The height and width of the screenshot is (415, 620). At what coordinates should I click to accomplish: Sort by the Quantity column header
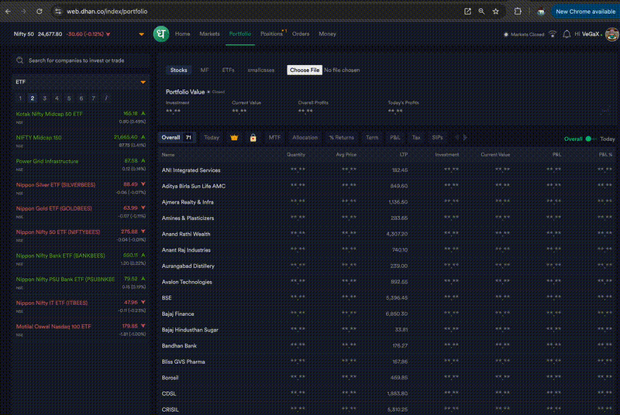pos(296,155)
